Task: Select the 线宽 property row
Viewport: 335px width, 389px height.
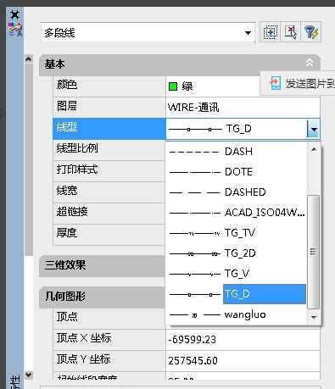Action: point(109,192)
